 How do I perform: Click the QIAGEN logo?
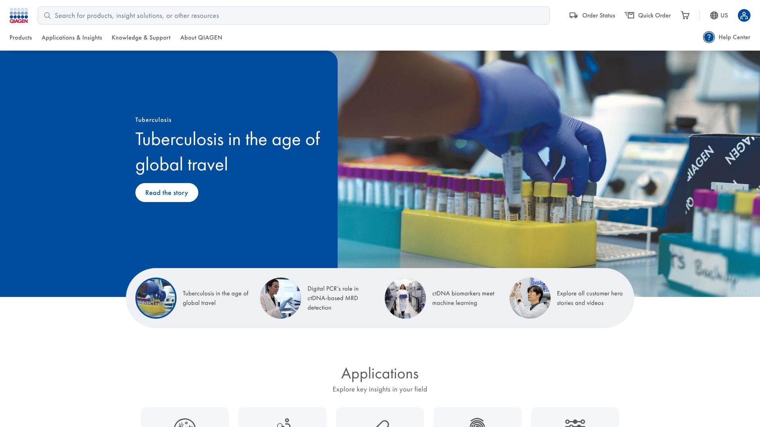click(x=19, y=15)
